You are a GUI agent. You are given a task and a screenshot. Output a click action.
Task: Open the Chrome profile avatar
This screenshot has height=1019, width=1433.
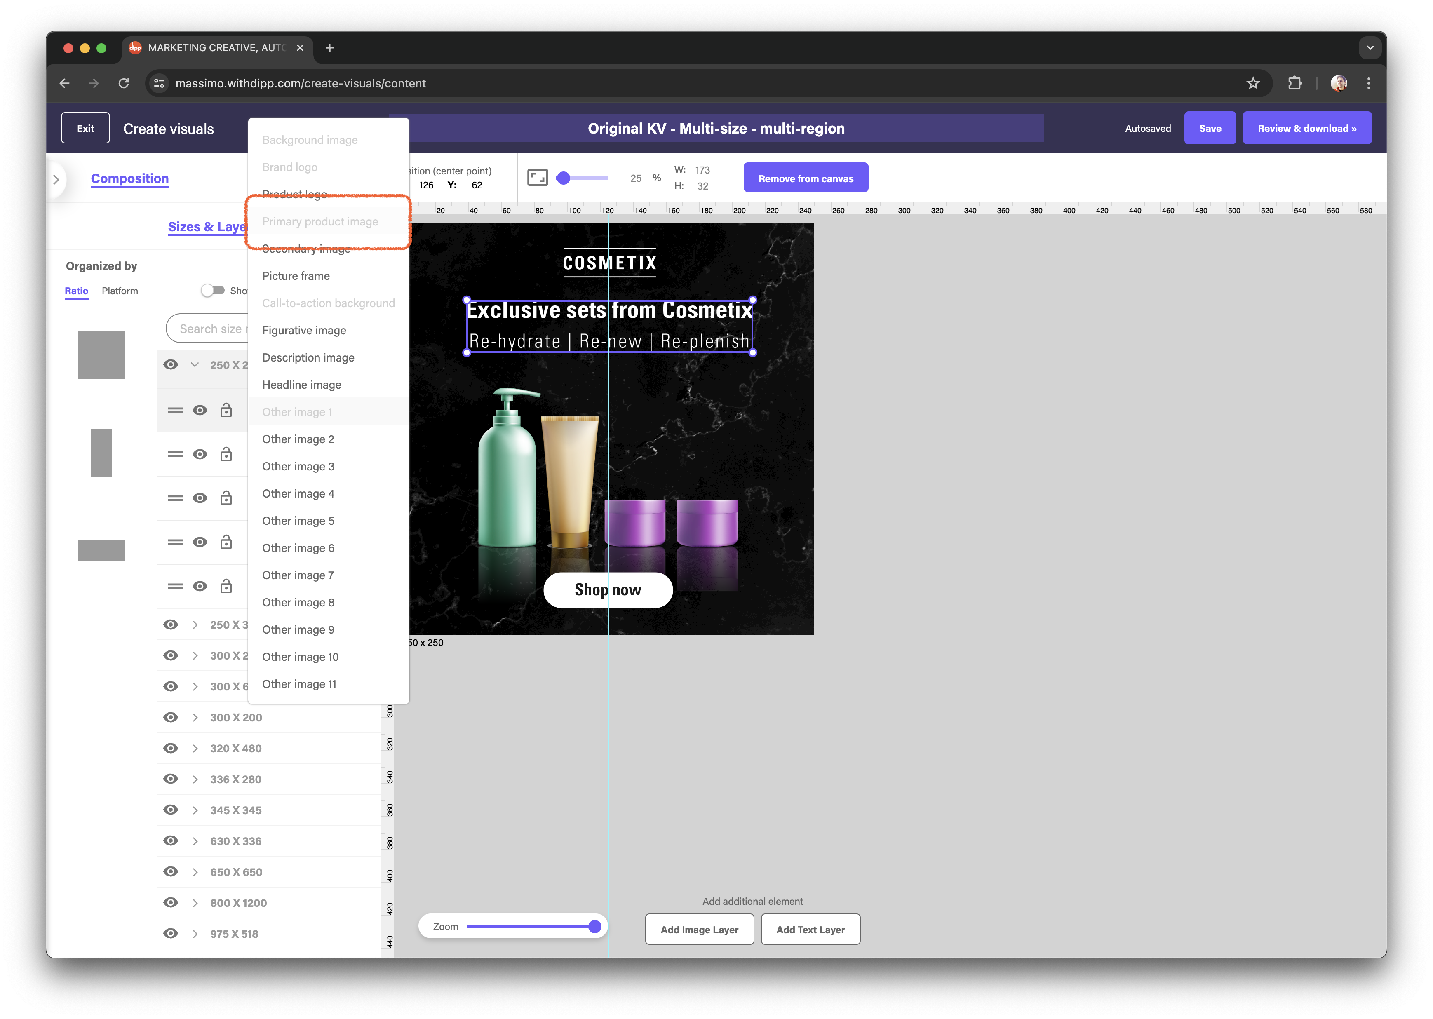pos(1338,83)
